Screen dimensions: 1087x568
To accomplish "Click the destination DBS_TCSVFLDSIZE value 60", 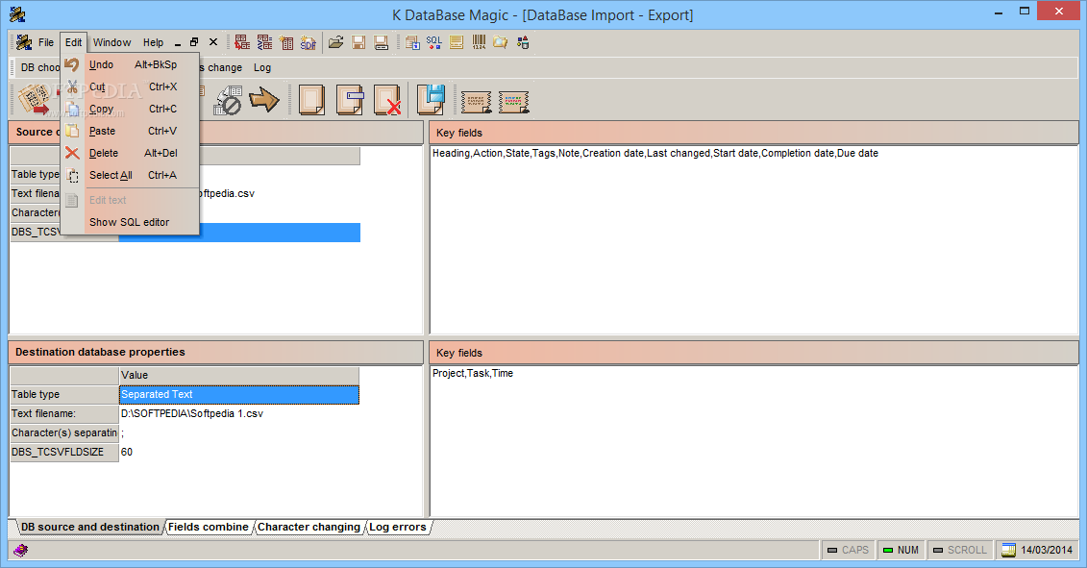I will [239, 452].
